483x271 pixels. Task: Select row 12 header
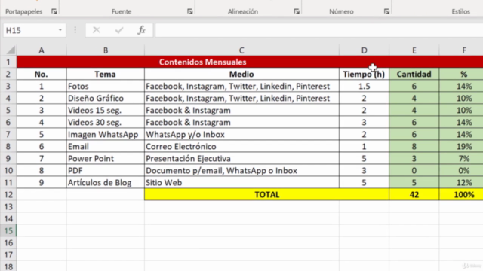tap(8, 194)
